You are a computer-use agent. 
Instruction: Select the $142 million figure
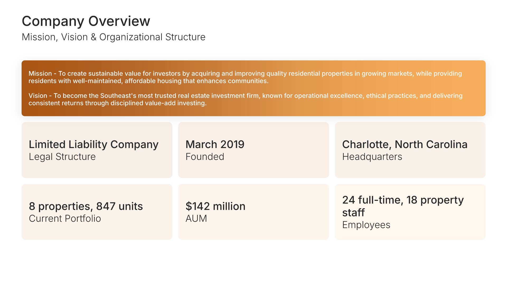(x=215, y=206)
